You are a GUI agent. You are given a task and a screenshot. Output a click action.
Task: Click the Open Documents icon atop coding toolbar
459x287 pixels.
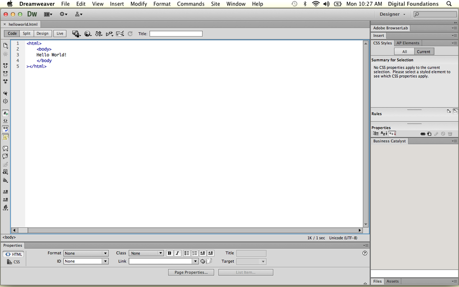point(6,45)
